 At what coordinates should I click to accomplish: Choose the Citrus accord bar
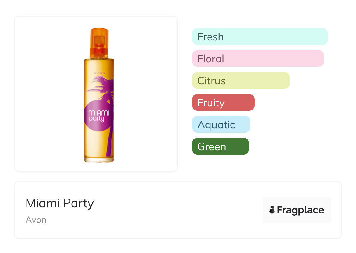(x=241, y=81)
